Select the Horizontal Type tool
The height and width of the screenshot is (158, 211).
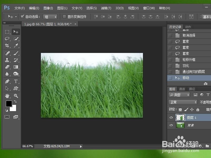16,81
